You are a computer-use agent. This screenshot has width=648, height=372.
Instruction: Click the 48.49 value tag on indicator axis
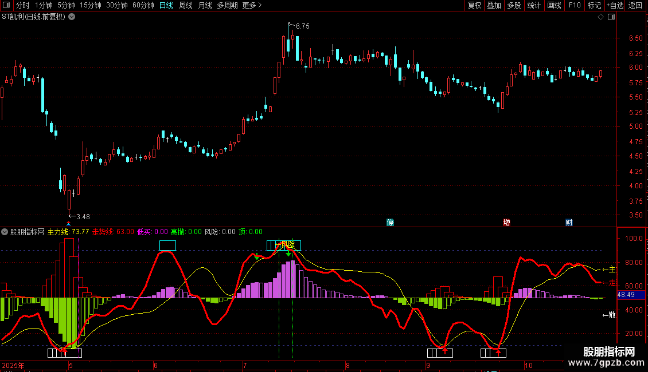626,295
